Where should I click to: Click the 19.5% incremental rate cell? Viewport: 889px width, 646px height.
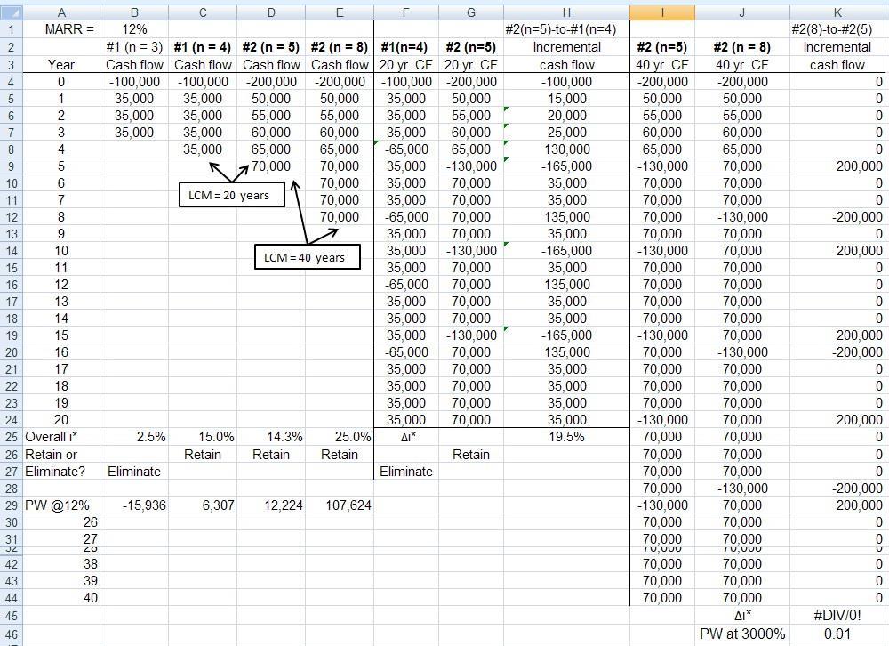(x=566, y=437)
